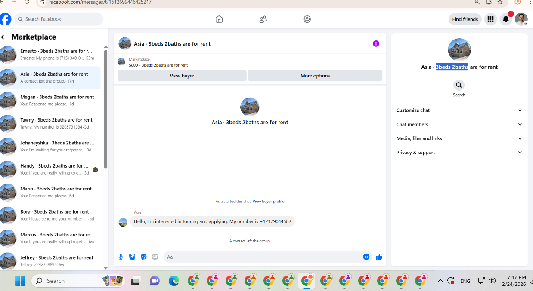Send a thumbs-up like
The image size is (533, 291).
click(x=379, y=257)
